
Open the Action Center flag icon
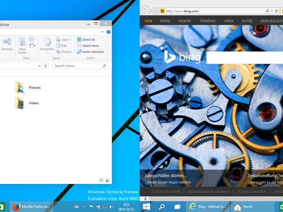click(x=91, y=207)
